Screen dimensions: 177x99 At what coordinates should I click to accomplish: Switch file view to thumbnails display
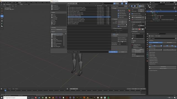118,4
